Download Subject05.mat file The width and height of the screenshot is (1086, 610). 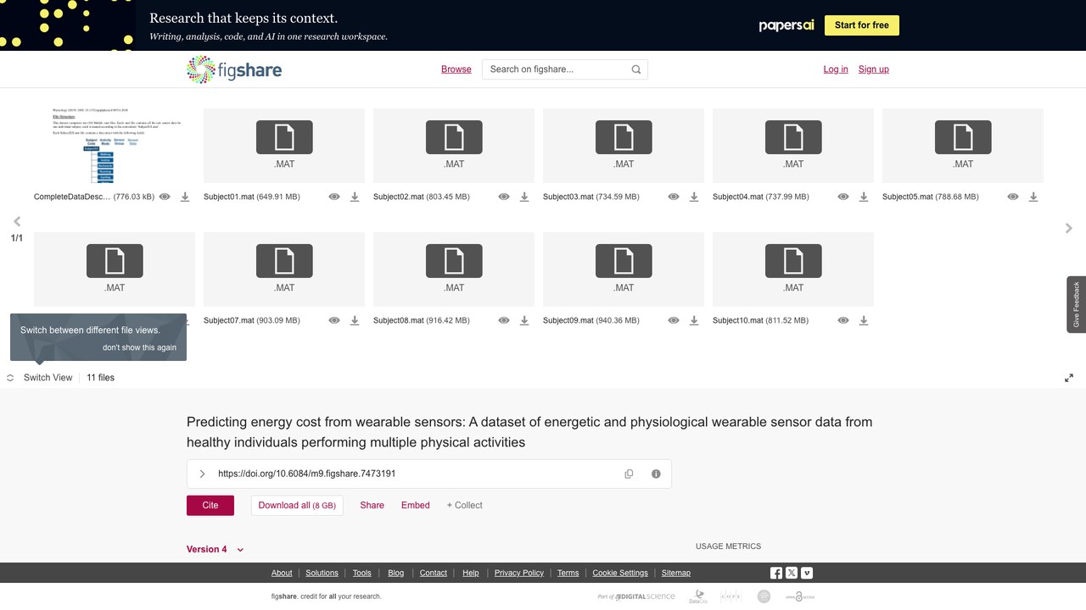[x=1033, y=197]
